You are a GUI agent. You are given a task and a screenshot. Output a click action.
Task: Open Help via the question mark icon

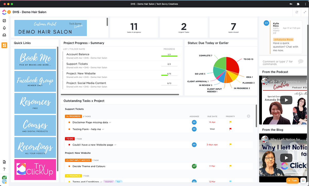click(x=4, y=169)
